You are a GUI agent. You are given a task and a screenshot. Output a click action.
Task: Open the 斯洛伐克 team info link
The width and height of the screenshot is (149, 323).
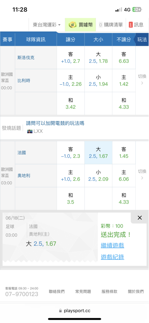26,57
